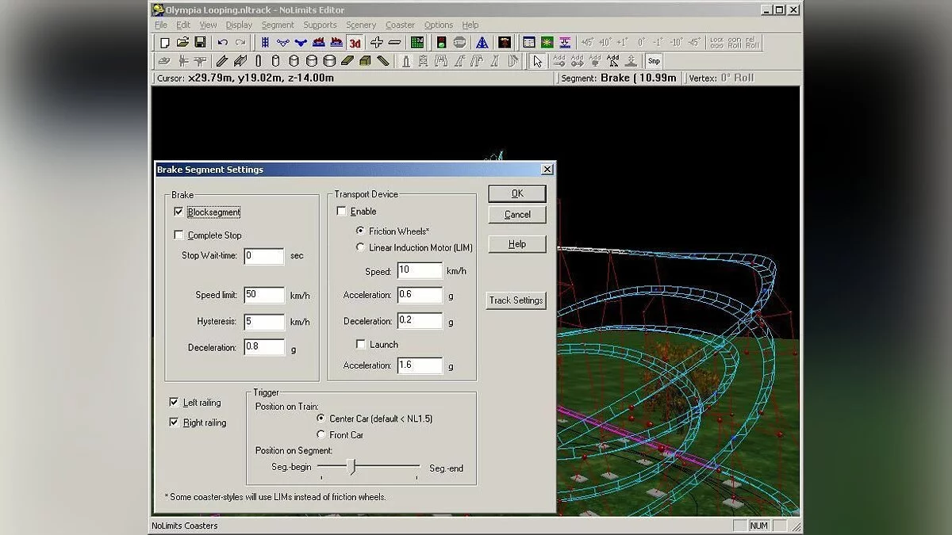Image resolution: width=952 pixels, height=535 pixels.
Task: Click the black display panel icon
Action: click(503, 42)
